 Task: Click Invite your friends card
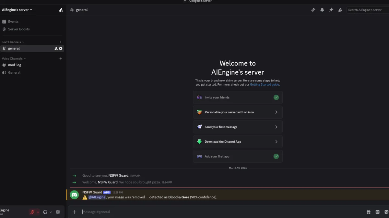(x=238, y=98)
